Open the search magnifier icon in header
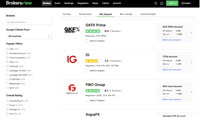200x122 pixels. click(x=156, y=3)
